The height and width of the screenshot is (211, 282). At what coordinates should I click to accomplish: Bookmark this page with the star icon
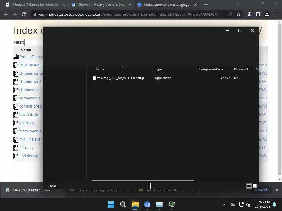coord(238,14)
